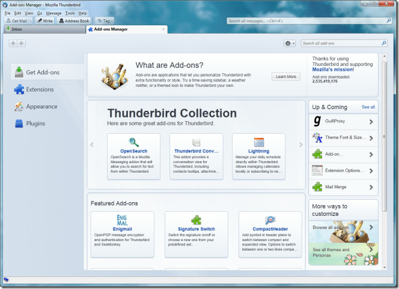Open See all themes and Personas
399x289 pixels.
point(343,254)
